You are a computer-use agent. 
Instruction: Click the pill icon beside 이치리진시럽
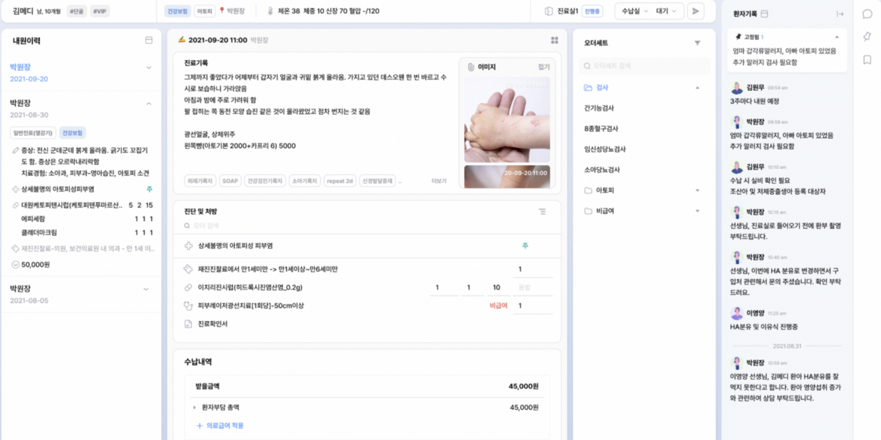click(x=189, y=287)
